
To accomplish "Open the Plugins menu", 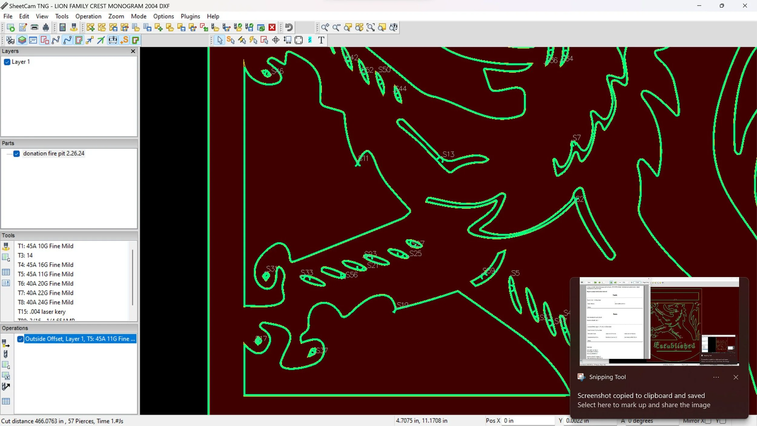I will coord(190,16).
